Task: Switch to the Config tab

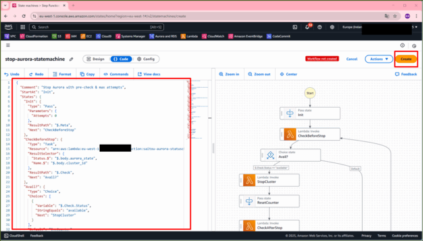Action: (x=146, y=59)
